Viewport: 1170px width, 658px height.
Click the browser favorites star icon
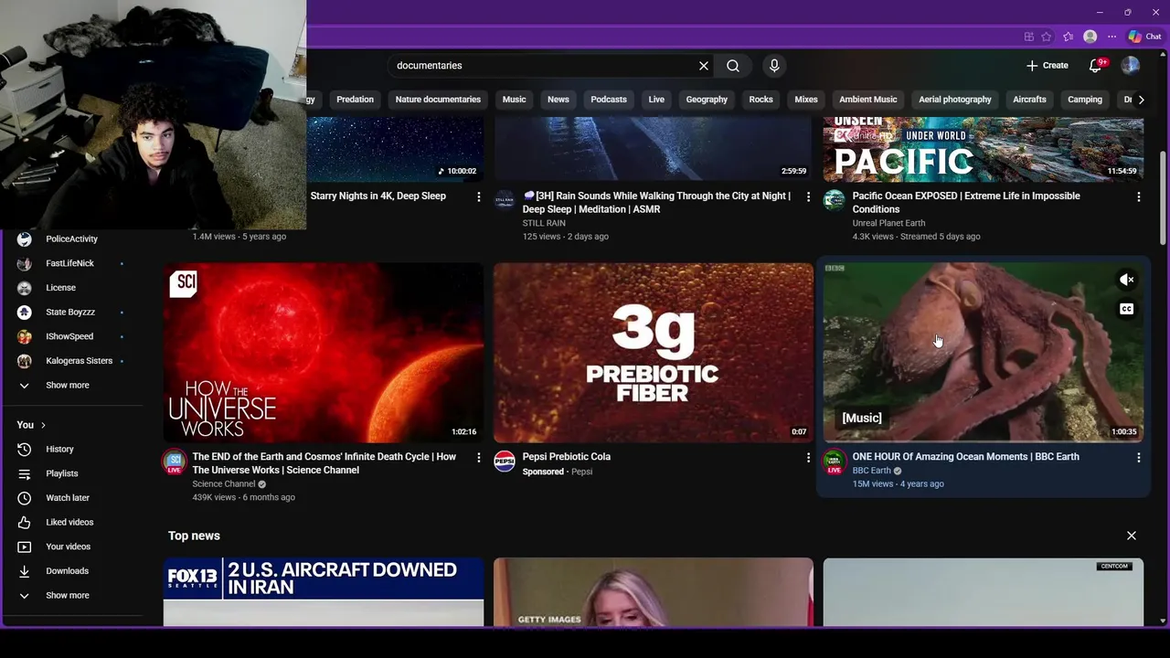(1047, 37)
